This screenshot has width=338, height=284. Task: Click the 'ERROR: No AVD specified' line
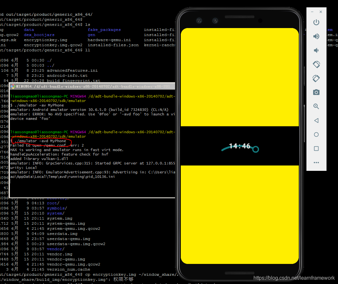click(x=93, y=114)
